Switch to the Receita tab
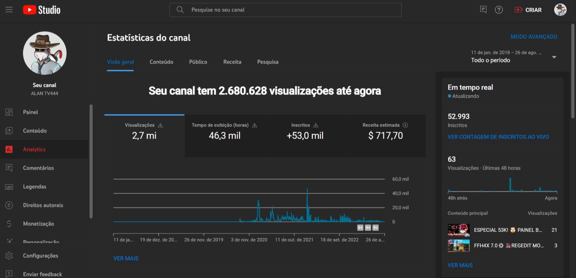The width and height of the screenshot is (576, 278). [x=232, y=62]
